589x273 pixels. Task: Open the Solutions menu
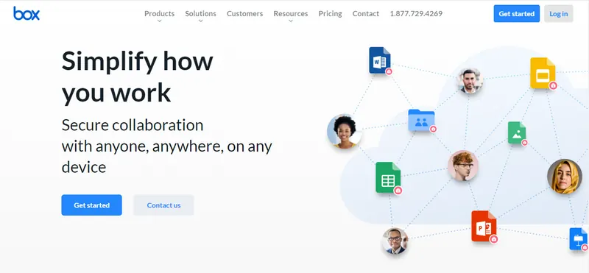[x=200, y=13]
